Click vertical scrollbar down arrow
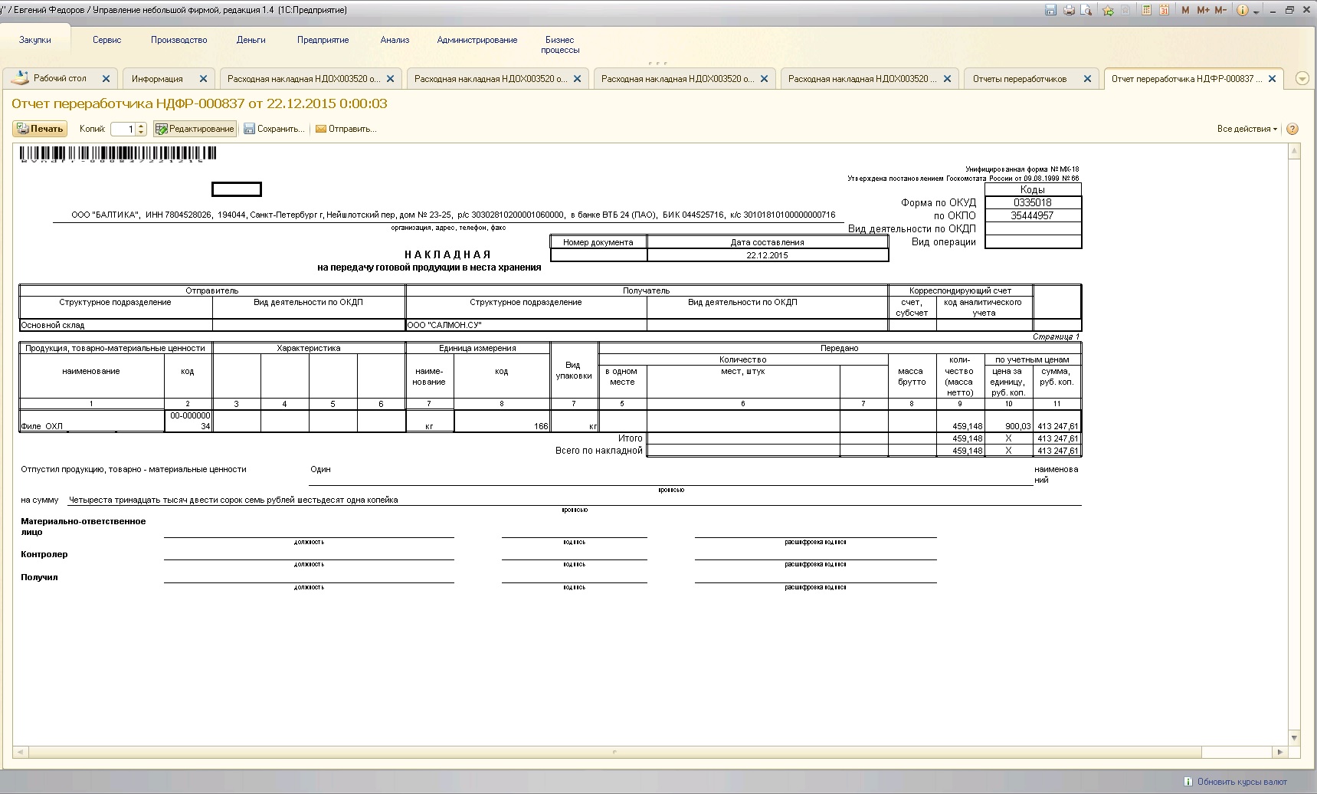 1295,738
